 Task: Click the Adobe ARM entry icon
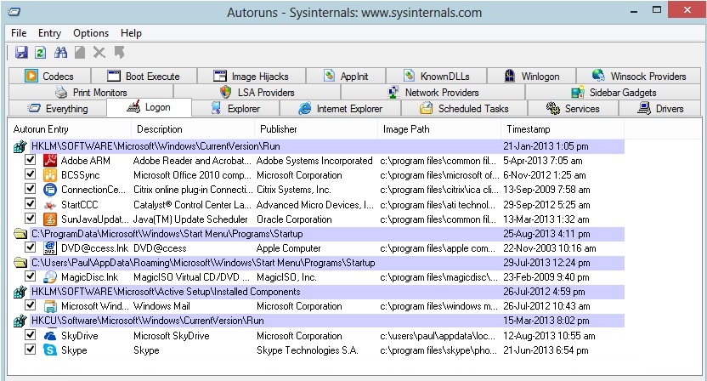[50, 160]
